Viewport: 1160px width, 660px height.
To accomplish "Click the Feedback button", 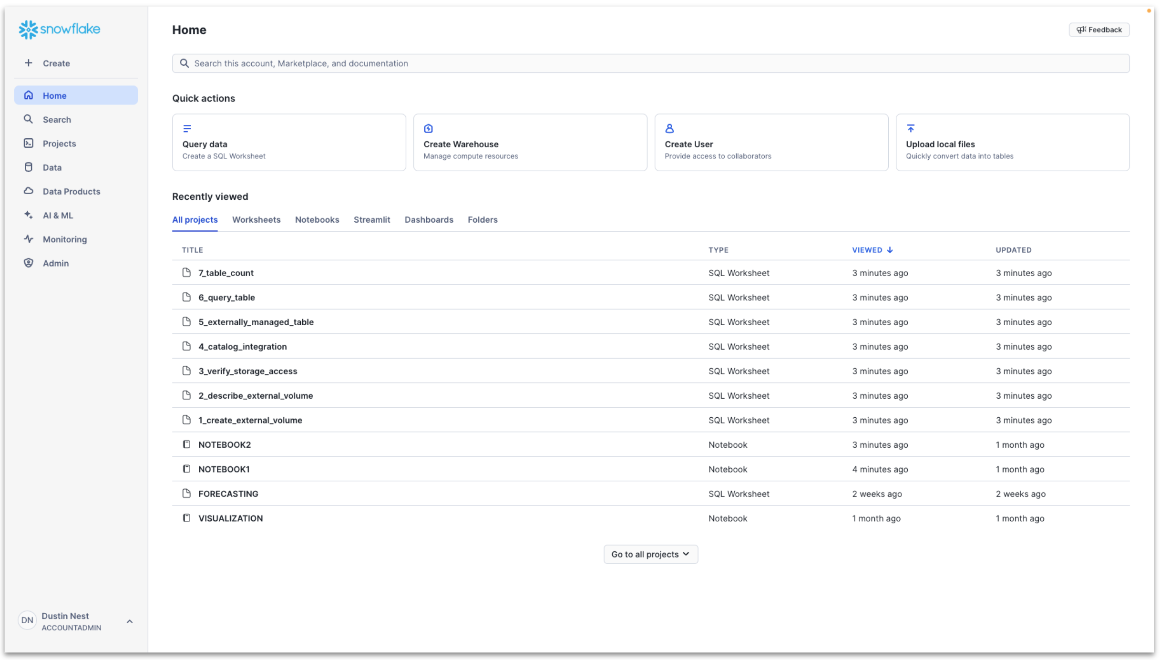I will coord(1098,29).
